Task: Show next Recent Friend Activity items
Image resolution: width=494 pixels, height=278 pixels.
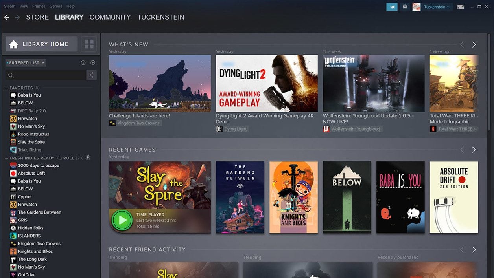Action: [x=474, y=250]
